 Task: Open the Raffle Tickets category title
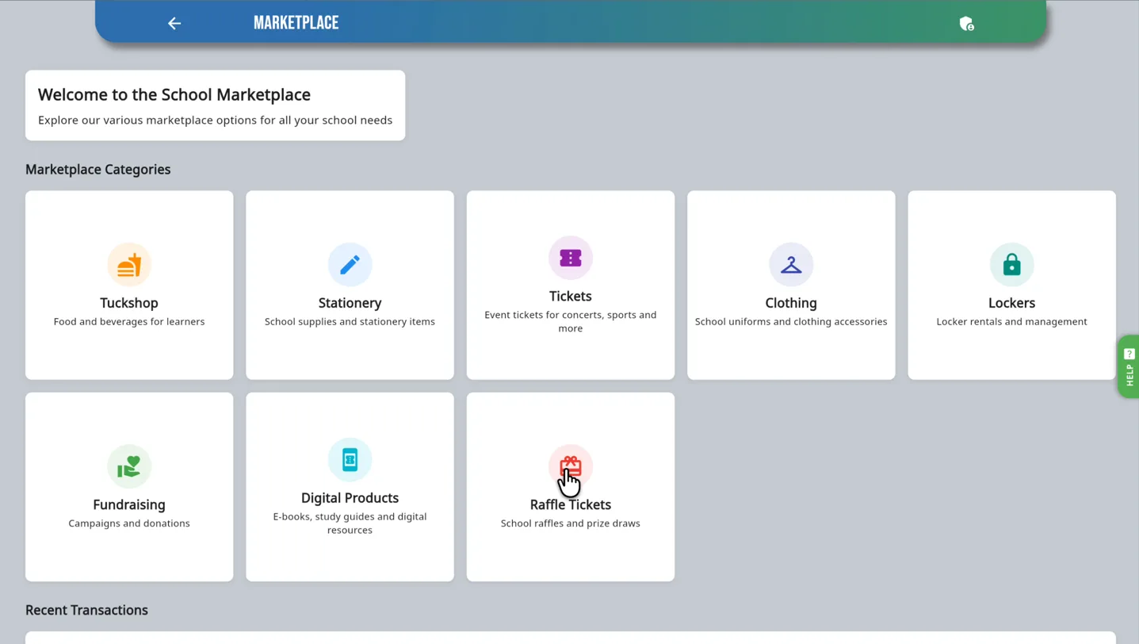571,504
